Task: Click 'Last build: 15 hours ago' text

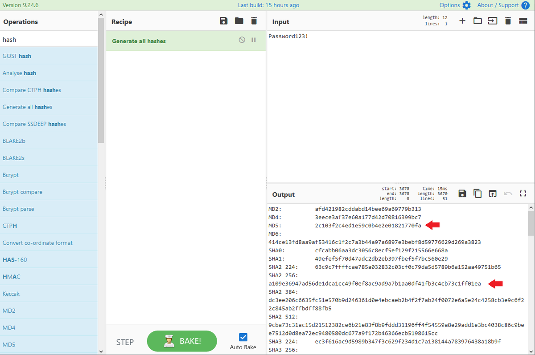Action: (268, 5)
